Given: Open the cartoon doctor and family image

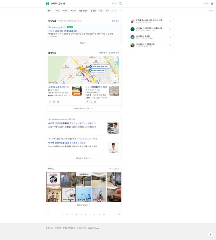Looking at the screenshot, I should pyautogui.click(x=53, y=195).
